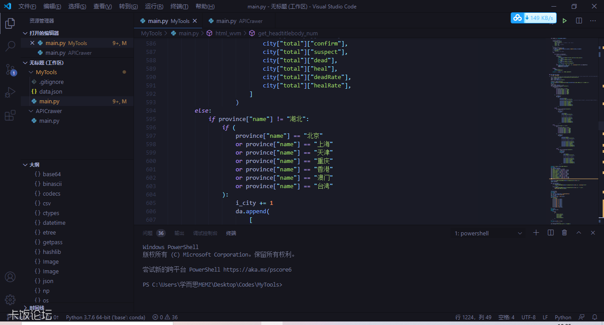Viewport: 604px width, 325px height.
Task: Open the Search view in activity bar
Action: click(x=10, y=46)
